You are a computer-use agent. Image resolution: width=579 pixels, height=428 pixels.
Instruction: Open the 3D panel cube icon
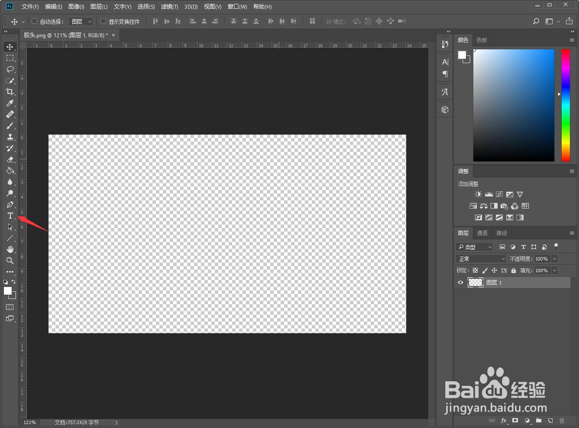[445, 109]
